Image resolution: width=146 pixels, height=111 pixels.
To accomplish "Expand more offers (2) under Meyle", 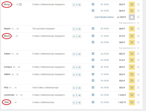I will coord(129,48).
